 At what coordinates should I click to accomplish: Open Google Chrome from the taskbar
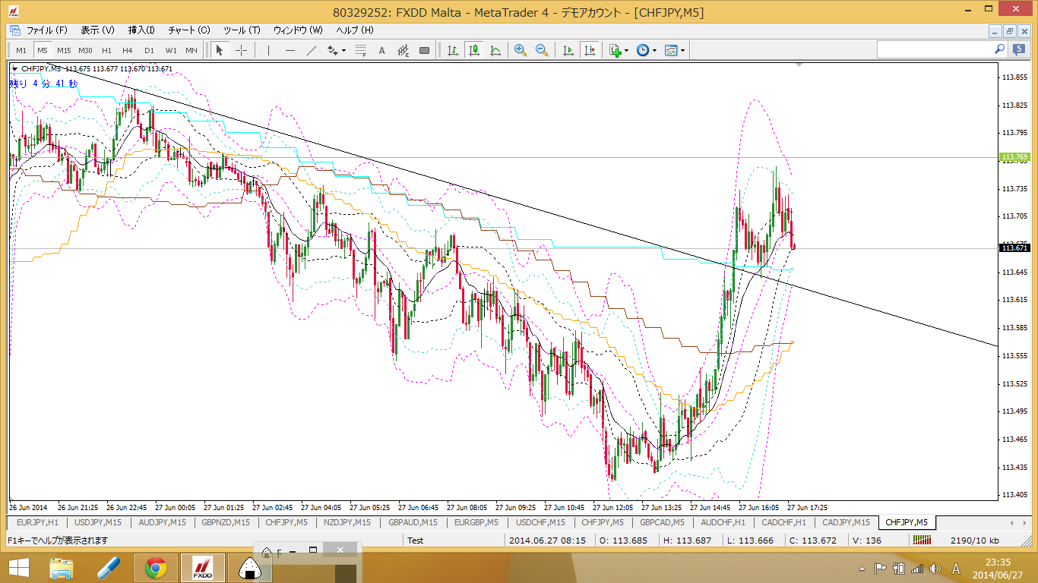(x=156, y=567)
